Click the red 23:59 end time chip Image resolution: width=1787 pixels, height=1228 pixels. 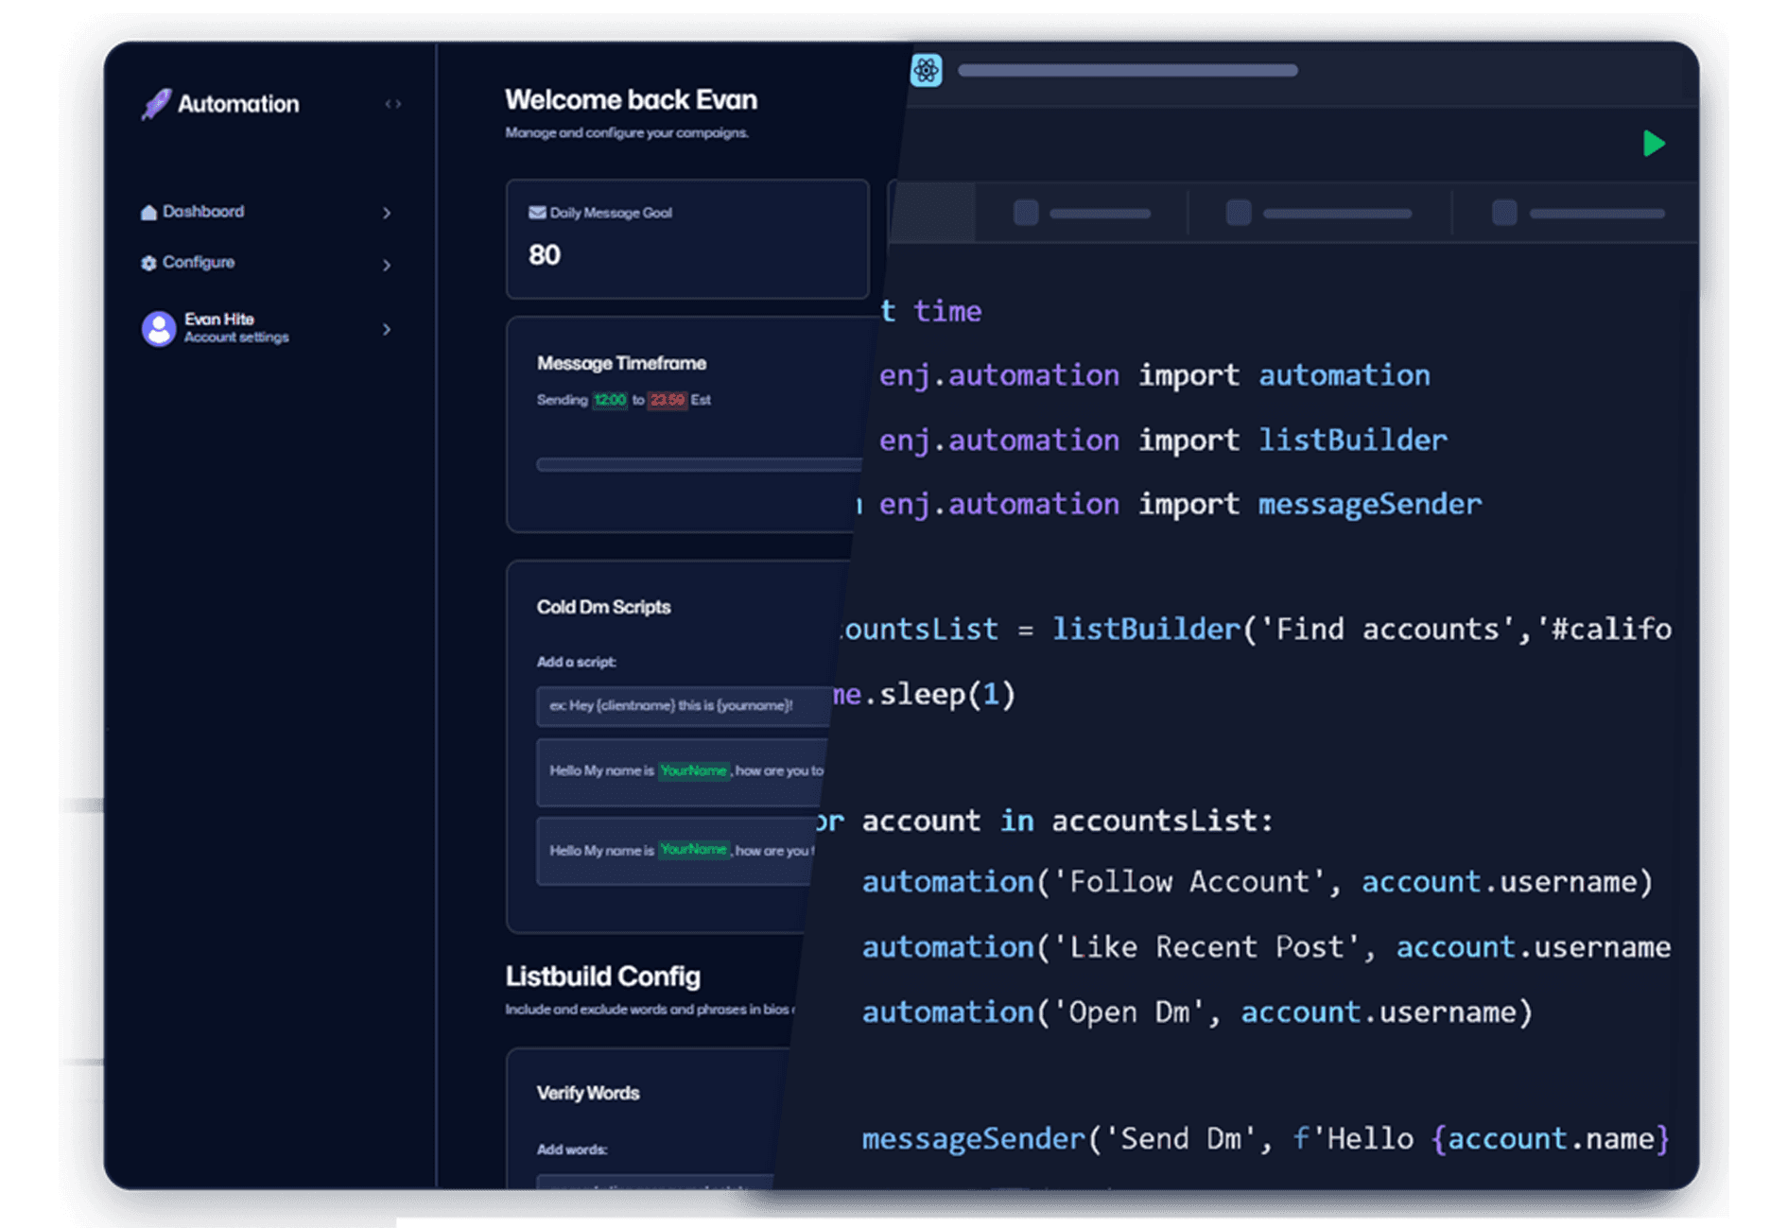[668, 400]
